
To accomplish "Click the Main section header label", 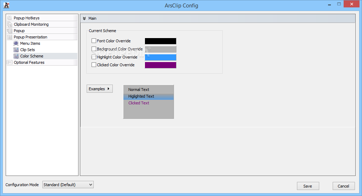I will pyautogui.click(x=92, y=18).
